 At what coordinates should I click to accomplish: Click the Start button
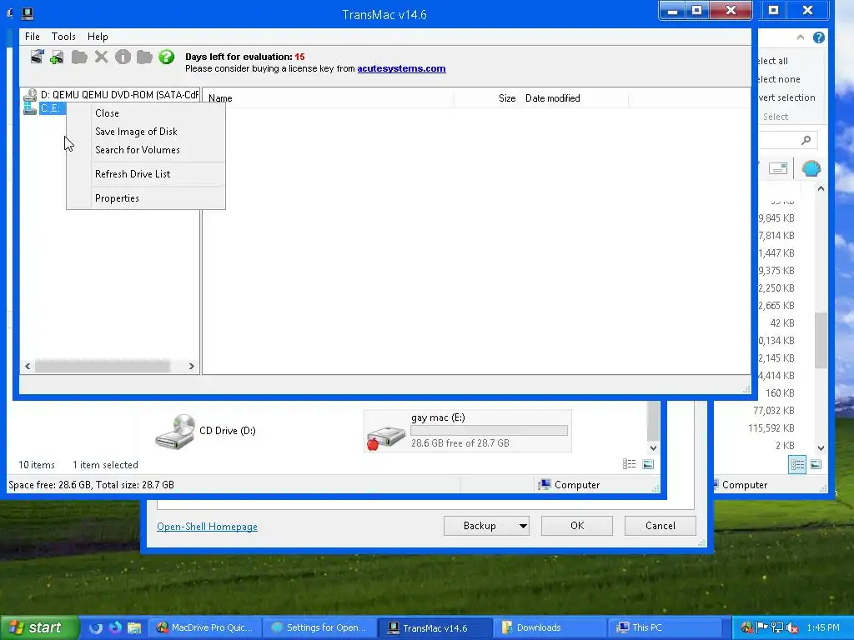[x=38, y=628]
